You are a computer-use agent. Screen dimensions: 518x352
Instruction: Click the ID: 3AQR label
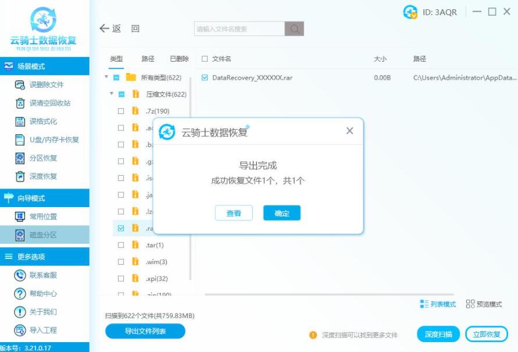point(440,12)
